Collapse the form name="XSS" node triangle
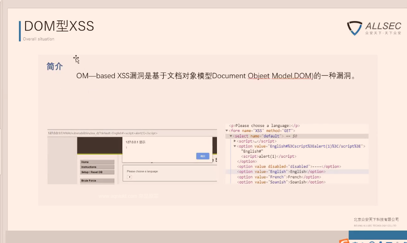This screenshot has width=407, height=243. (226, 130)
